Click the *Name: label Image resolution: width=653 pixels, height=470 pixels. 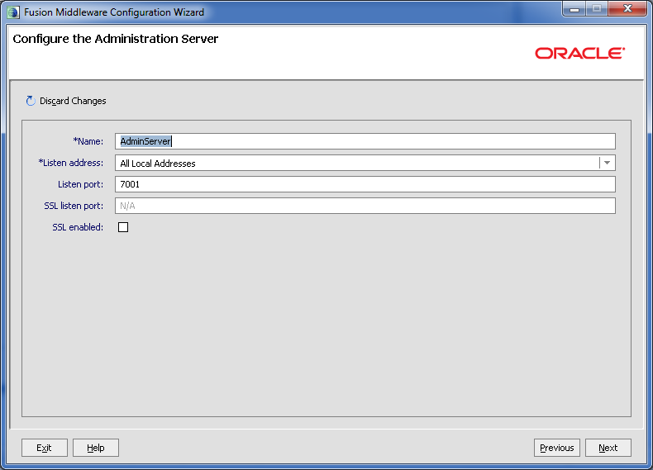point(88,141)
